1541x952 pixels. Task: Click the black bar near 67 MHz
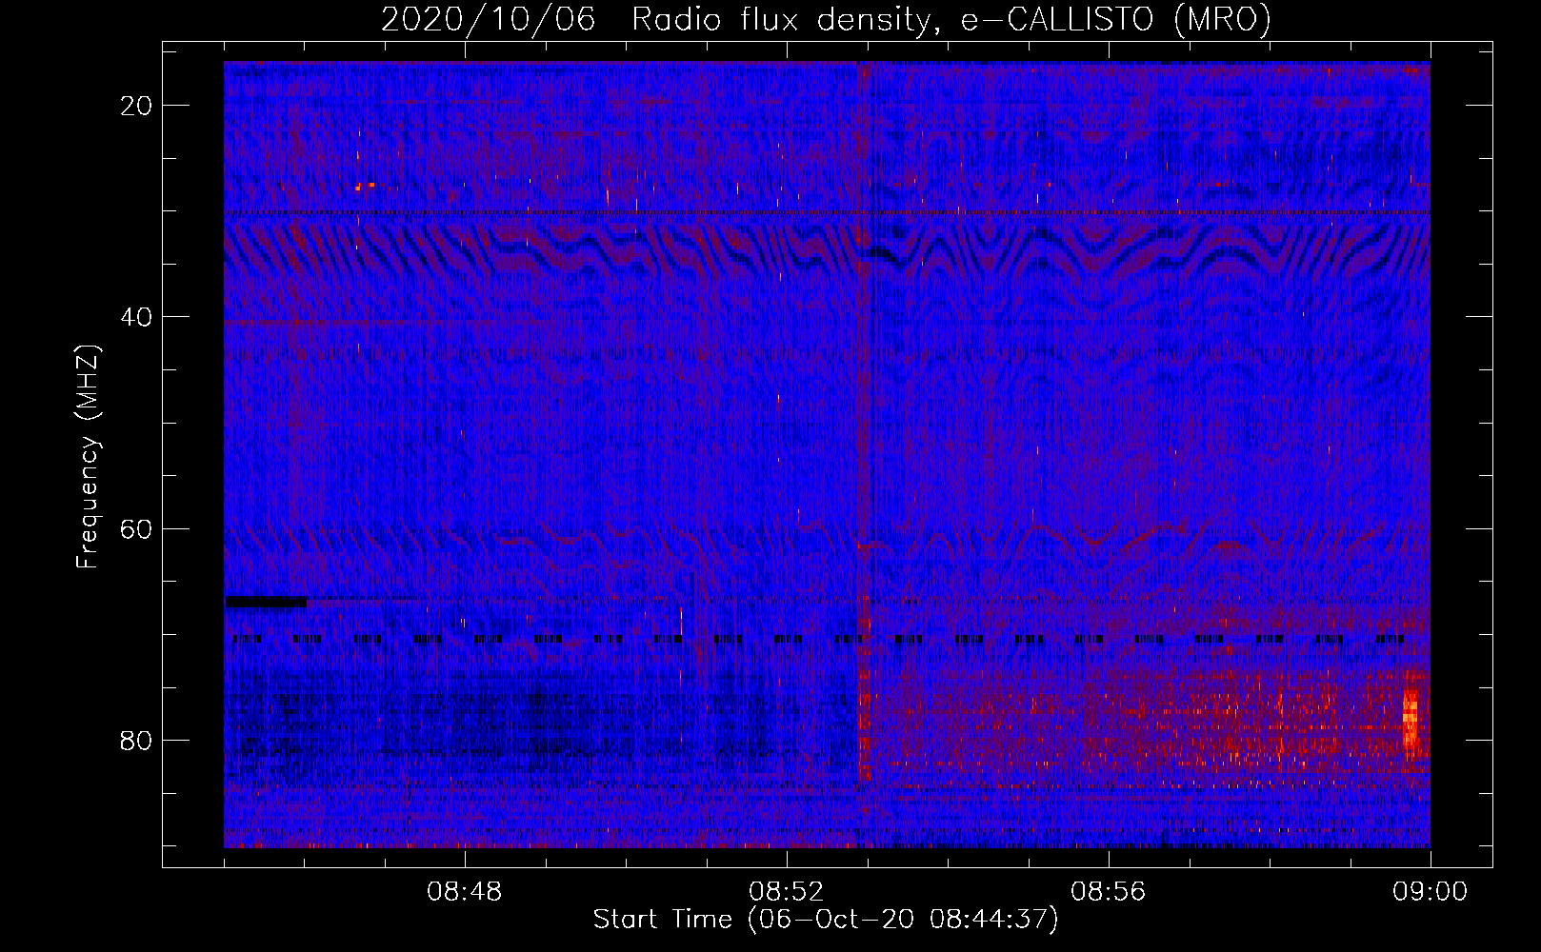[267, 602]
